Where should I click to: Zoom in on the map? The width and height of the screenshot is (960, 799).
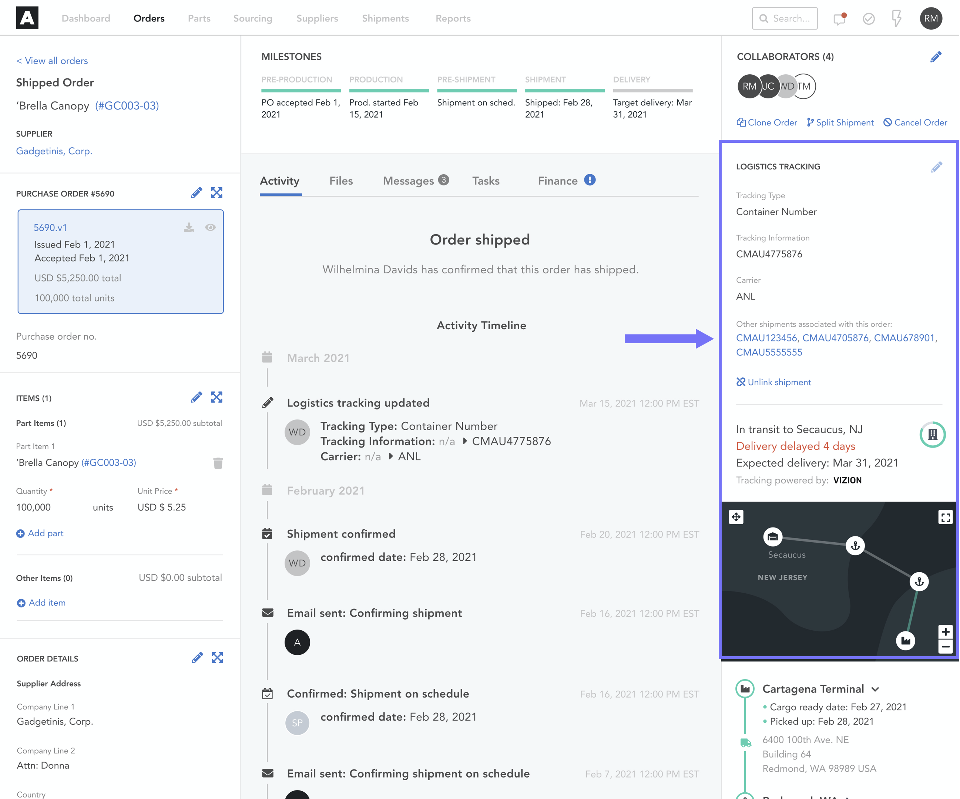pyautogui.click(x=945, y=632)
